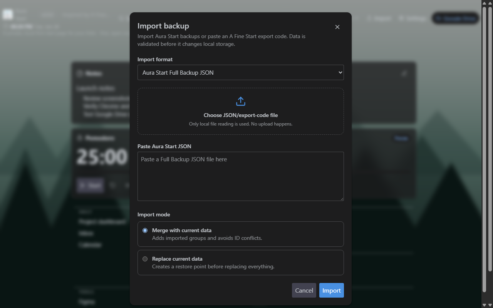This screenshot has height=308, width=493.
Task: Click the 'Paste Aura Start JSON' label
Action: 164,146
